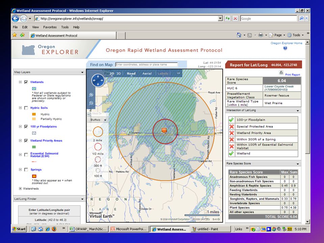Select the 300 ft buffer circle
This screenshot has width=324, height=243.
tap(98, 160)
